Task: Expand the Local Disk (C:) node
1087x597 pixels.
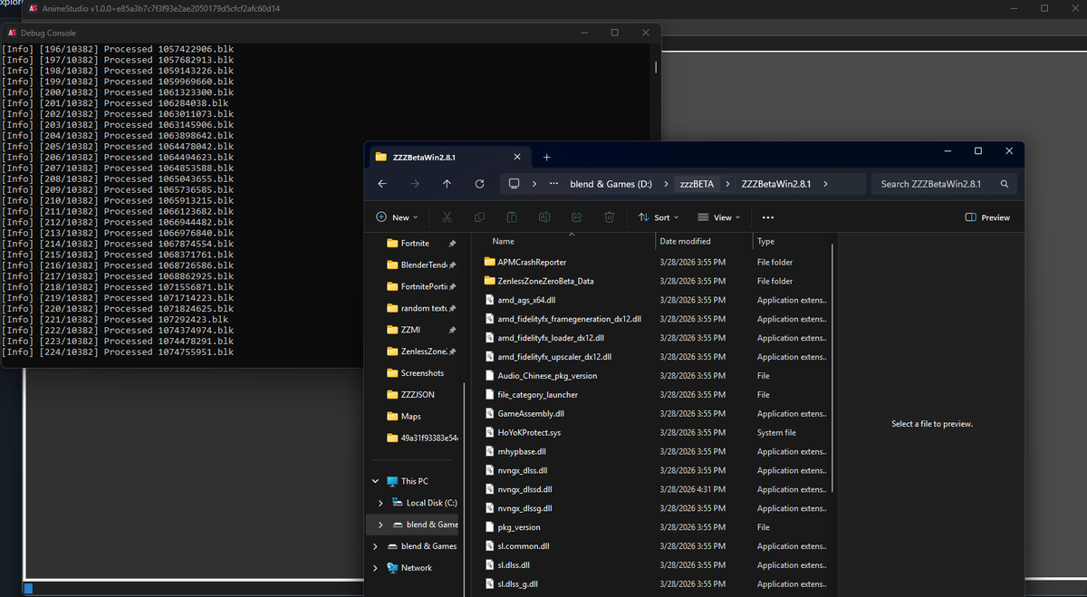Action: point(380,503)
